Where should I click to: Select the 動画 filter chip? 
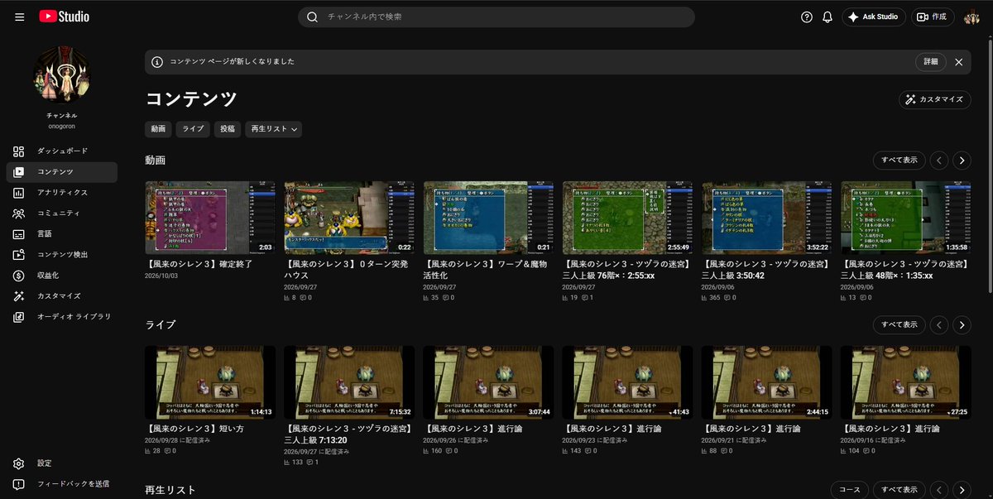pos(158,129)
